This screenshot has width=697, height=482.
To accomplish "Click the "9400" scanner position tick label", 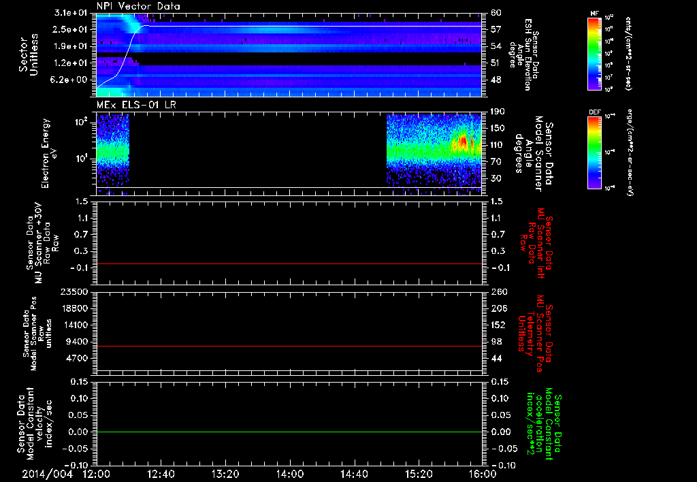I will (x=78, y=342).
